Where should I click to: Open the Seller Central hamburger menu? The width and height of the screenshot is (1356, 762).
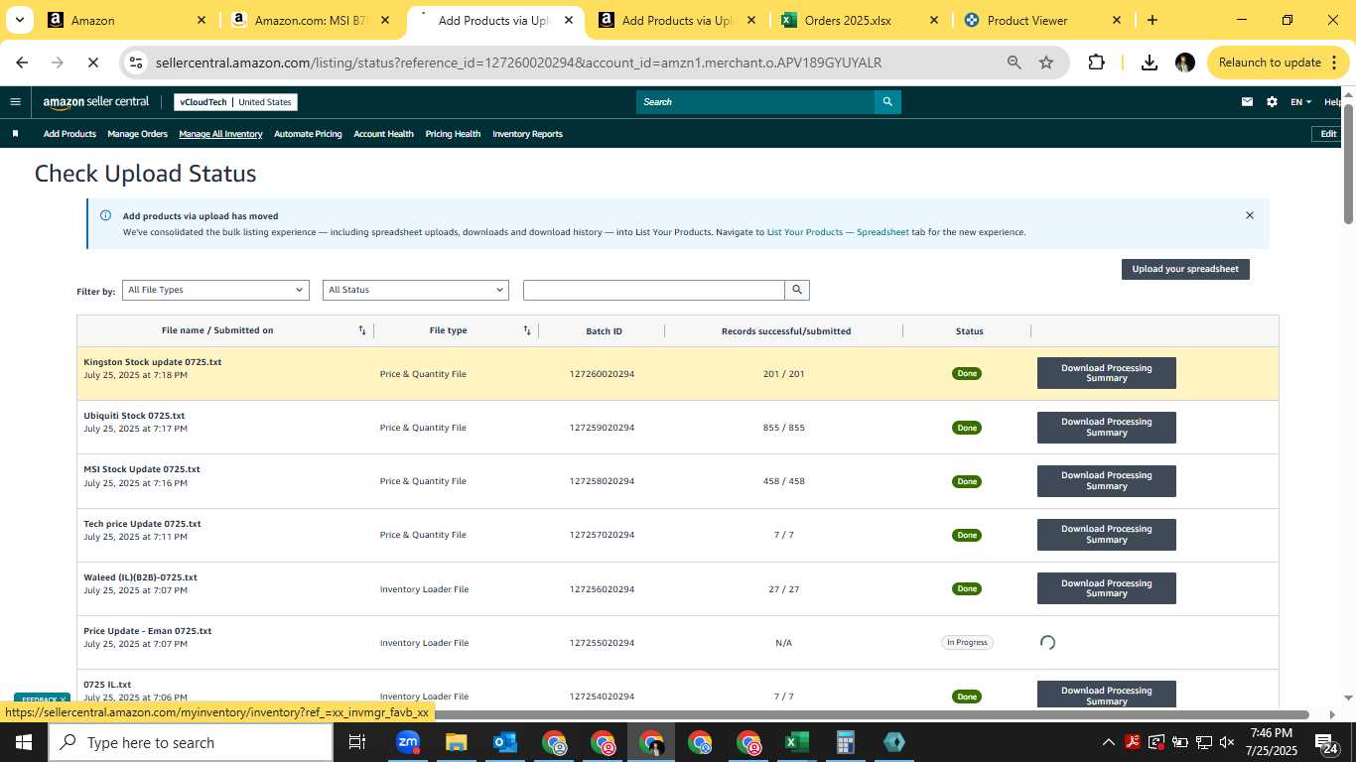[x=15, y=101]
